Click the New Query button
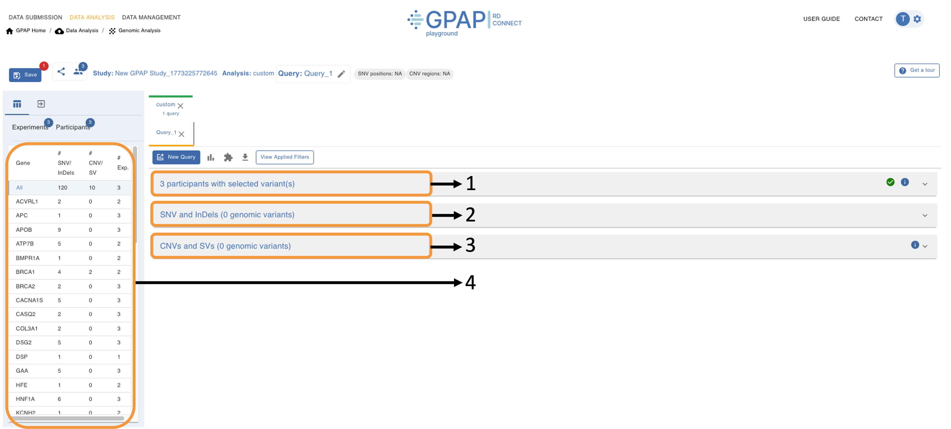 click(x=176, y=157)
